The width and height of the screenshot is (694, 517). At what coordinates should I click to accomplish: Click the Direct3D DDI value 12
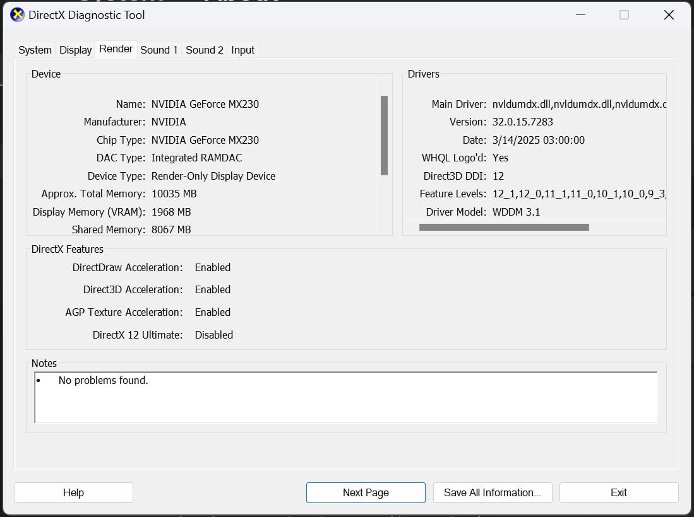pyautogui.click(x=498, y=177)
